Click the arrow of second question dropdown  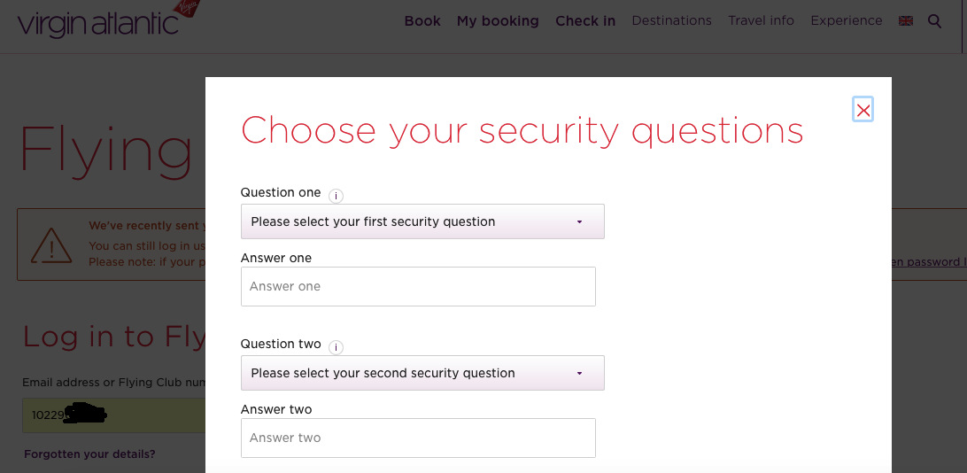[579, 374]
